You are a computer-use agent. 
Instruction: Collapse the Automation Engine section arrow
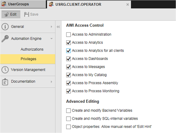(x=52, y=39)
